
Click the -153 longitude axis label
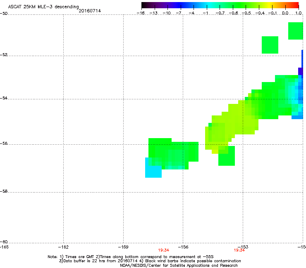click(x=243, y=247)
